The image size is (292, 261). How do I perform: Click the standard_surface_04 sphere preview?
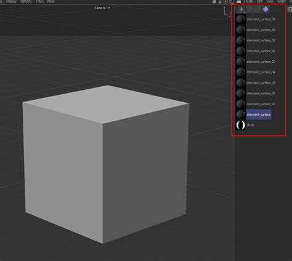point(240,72)
